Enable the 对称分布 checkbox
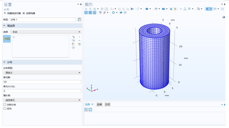This screenshot has width=229, height=128. click(5, 105)
